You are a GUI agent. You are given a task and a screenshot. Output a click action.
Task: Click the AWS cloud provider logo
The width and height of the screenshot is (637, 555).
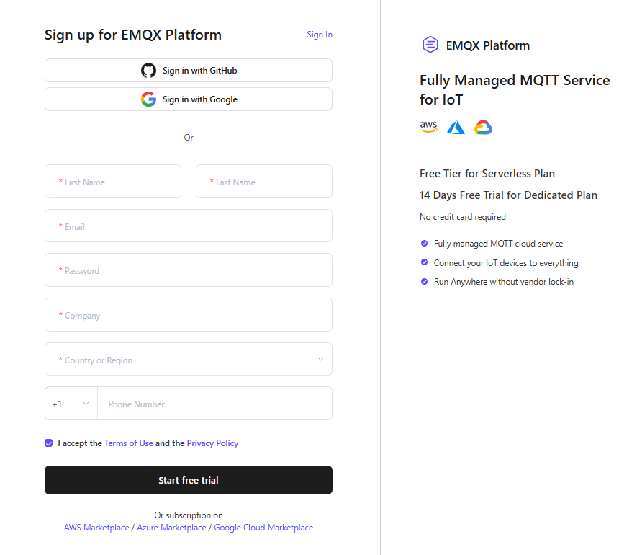[428, 127]
